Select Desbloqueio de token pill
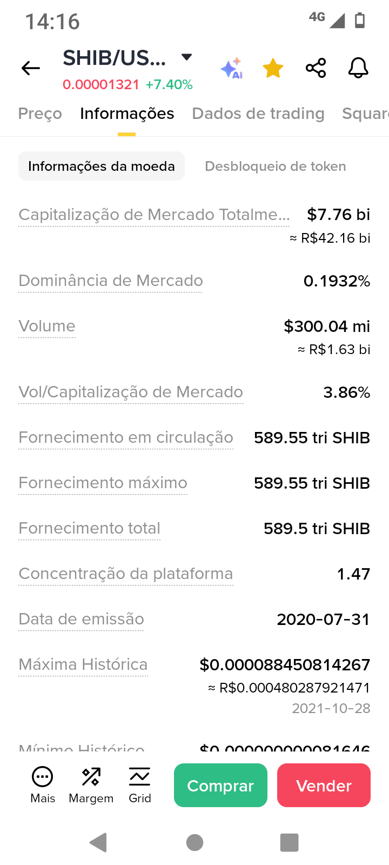The image size is (389, 865). coord(276,166)
